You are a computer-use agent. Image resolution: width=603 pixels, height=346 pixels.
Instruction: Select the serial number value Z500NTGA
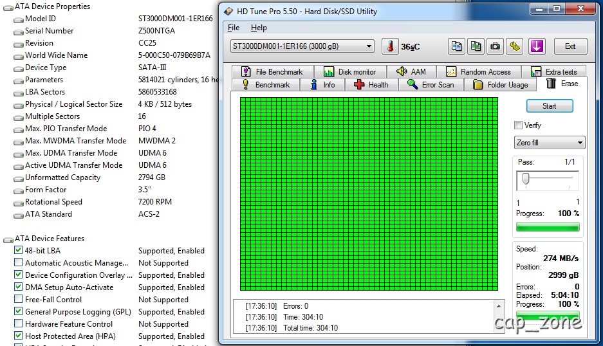coord(156,31)
